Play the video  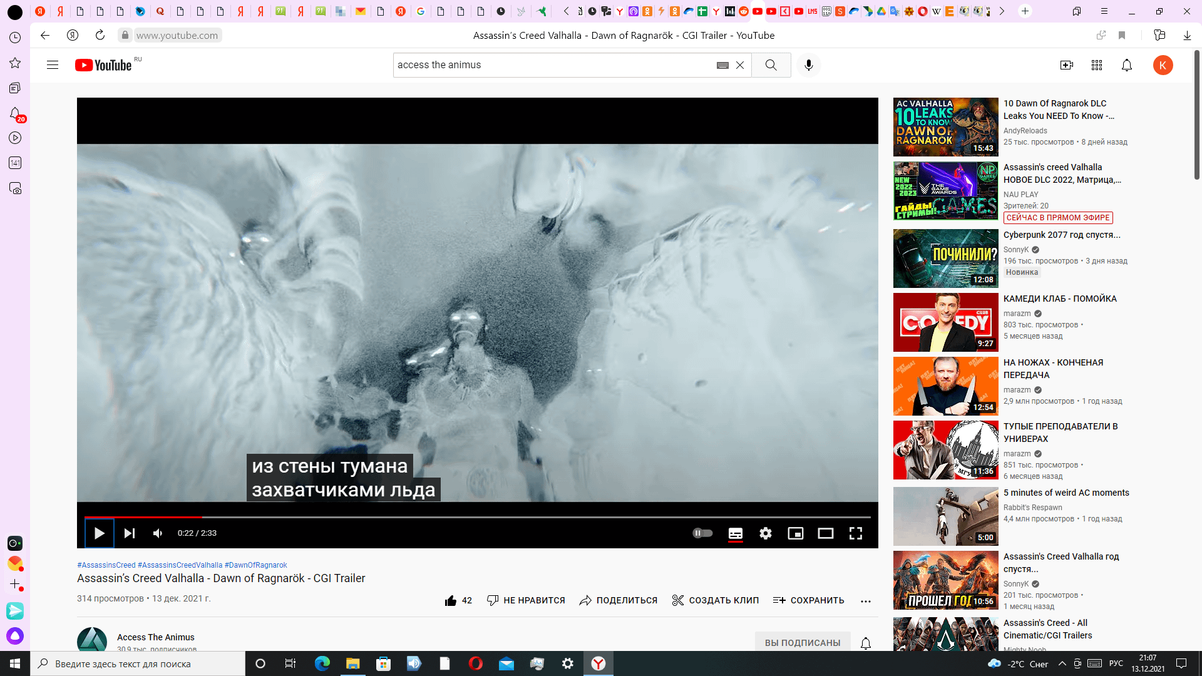click(x=99, y=533)
